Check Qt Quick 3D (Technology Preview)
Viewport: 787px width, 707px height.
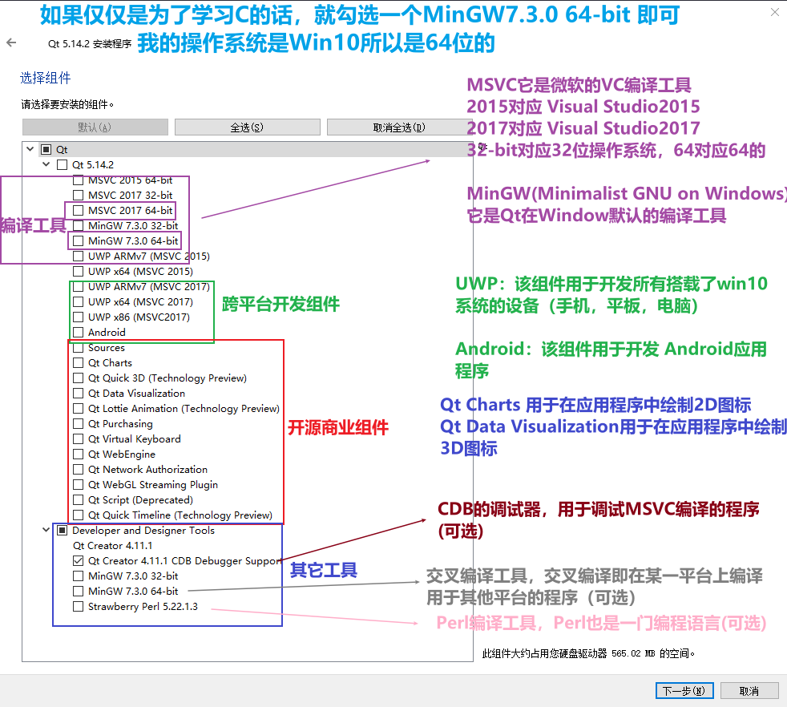pos(79,378)
